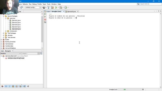Expand the Test Libraries node
Screen dimensions: 162x91
pyautogui.click(x=4, y=37)
